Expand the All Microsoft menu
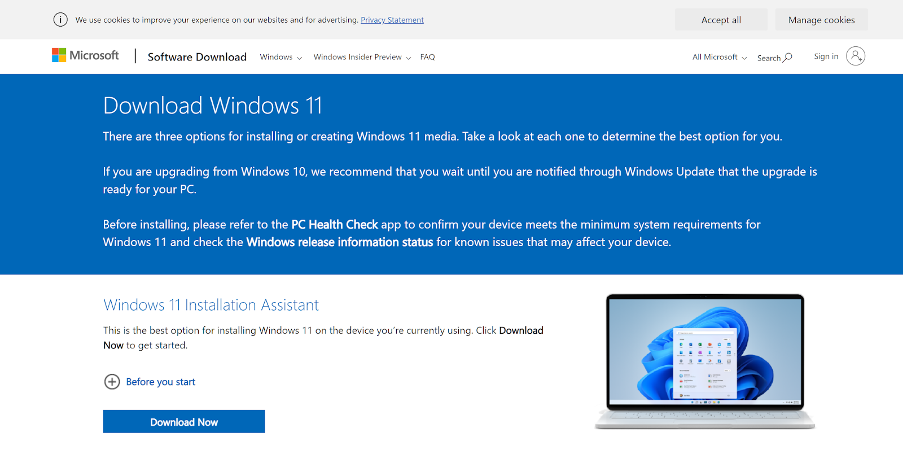Screen dimensions: 903x450 click(x=720, y=57)
